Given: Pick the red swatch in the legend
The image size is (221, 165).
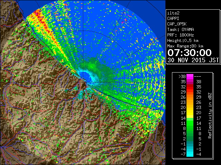Looking at the screenshot, I should pyautogui.click(x=190, y=87).
